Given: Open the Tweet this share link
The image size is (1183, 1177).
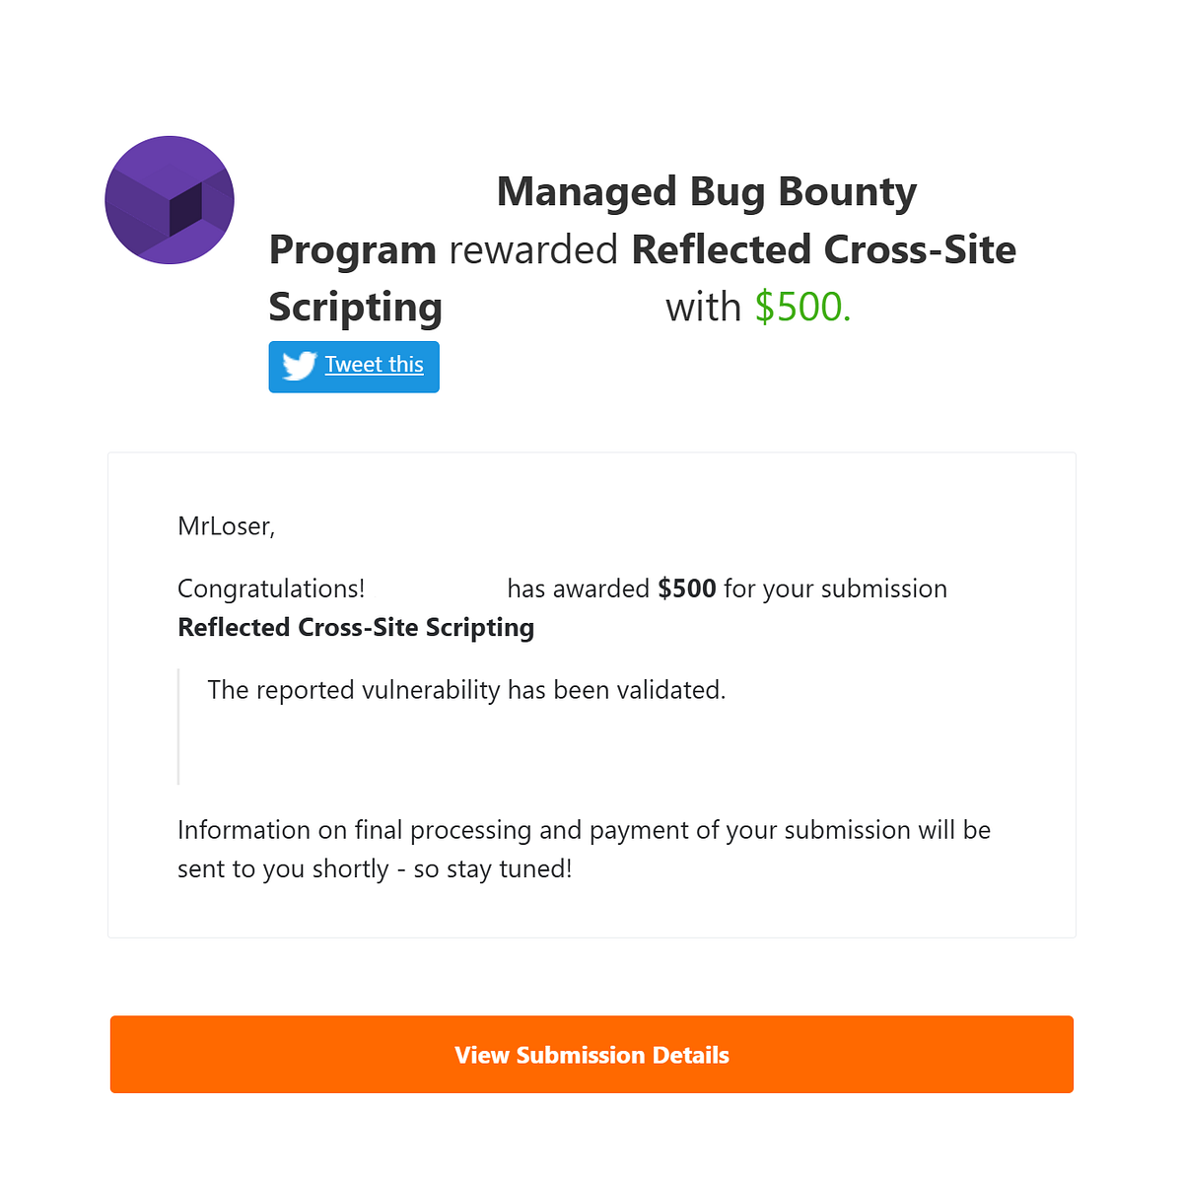Looking at the screenshot, I should coord(375,365).
